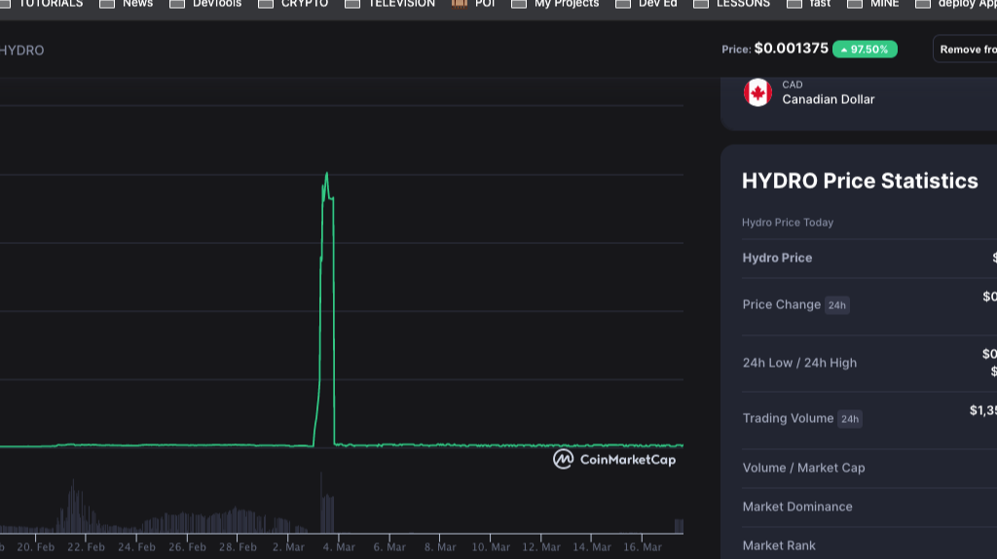Open the My Projects bookmark folder
Viewport: 997px width, 559px height.
pos(555,4)
